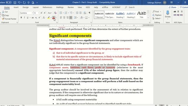Toggle strikethrough formatting
This screenshot has height=106, width=188.
[x=33, y=18]
